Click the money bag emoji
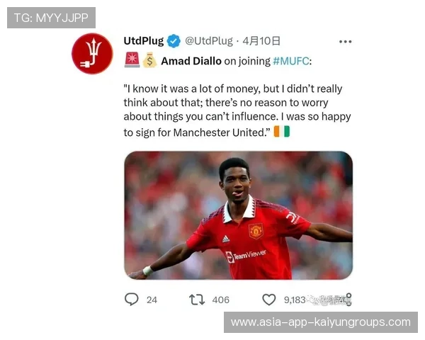The width and height of the screenshot is (425, 340). (x=149, y=60)
